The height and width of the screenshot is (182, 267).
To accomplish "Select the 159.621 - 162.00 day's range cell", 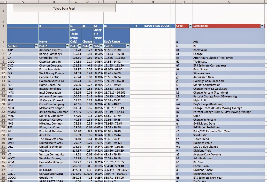I will point(117,81).
